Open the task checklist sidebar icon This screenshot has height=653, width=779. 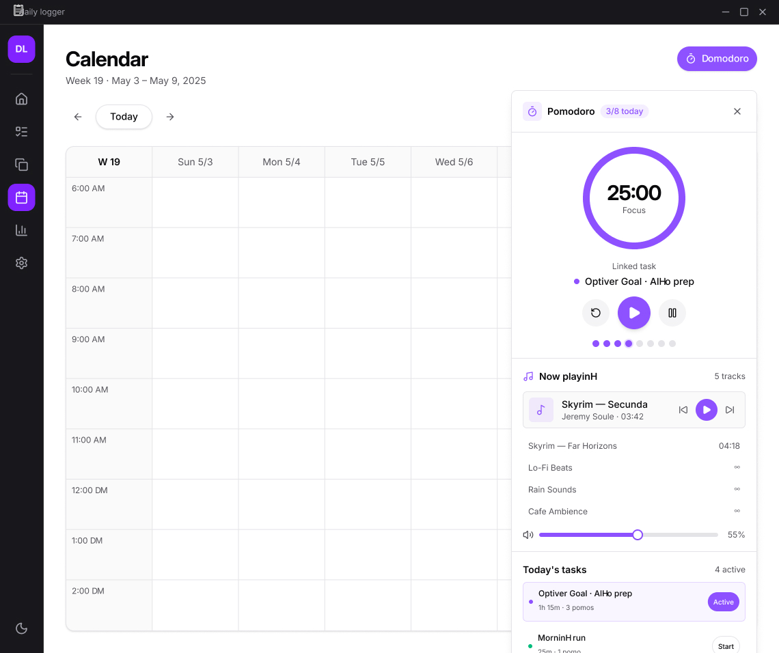(21, 132)
